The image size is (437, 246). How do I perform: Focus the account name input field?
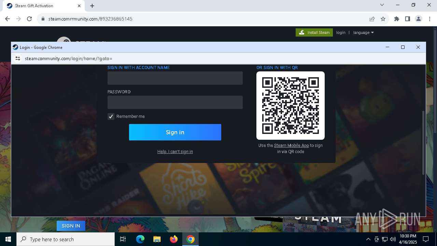tap(175, 78)
